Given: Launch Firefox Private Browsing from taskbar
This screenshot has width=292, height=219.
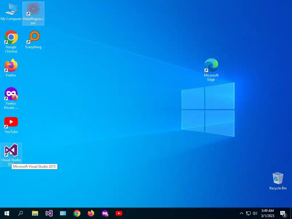Looking at the screenshot, I should (105, 213).
